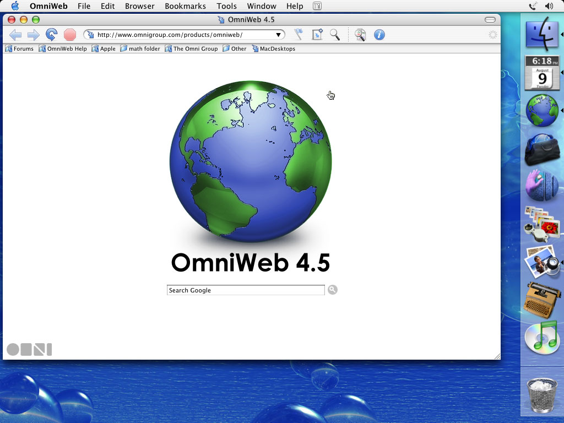Select the URL in the address field
Screen dimensions: 564x423
point(170,35)
